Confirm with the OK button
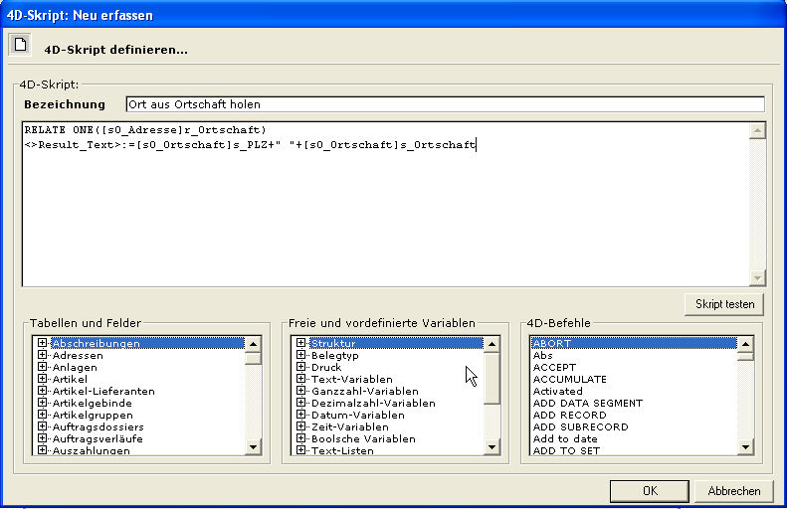Viewport: 787px width, 509px height. click(x=649, y=491)
